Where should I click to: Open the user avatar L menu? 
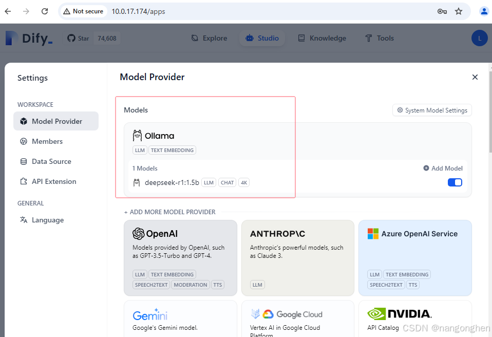[x=480, y=39]
